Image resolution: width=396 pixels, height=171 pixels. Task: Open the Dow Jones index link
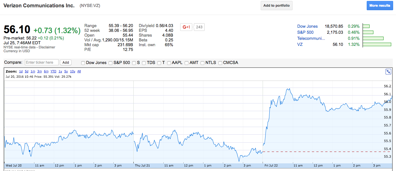(x=308, y=26)
